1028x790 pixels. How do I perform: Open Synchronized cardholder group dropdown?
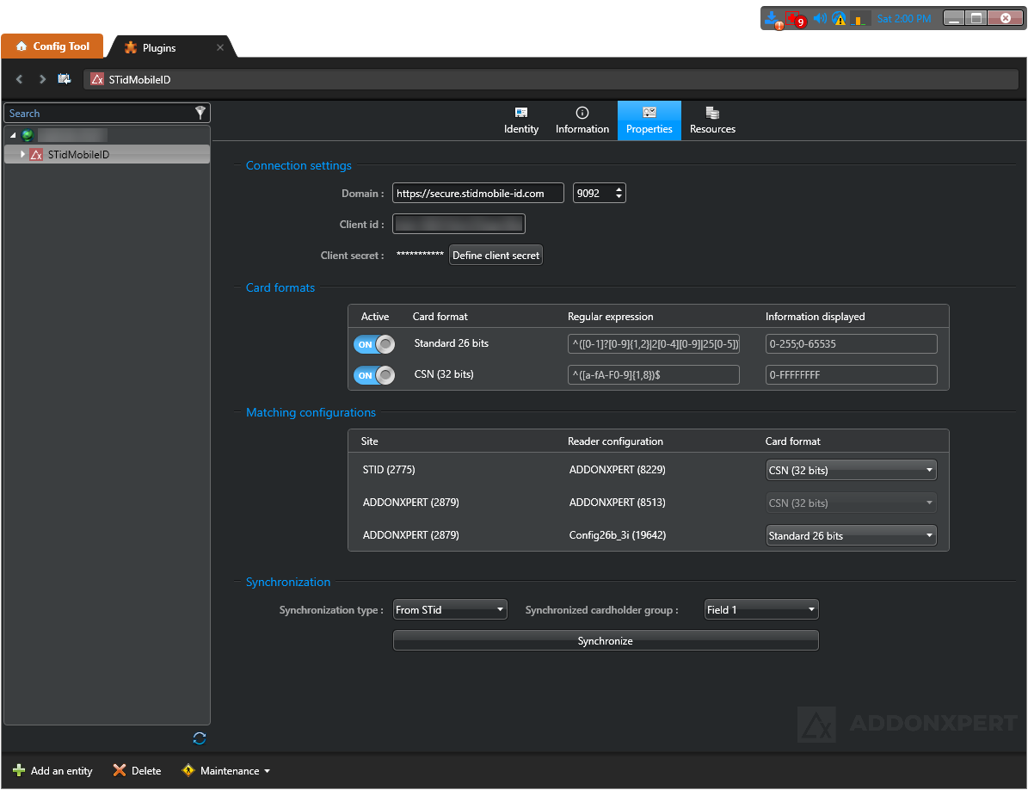(761, 610)
